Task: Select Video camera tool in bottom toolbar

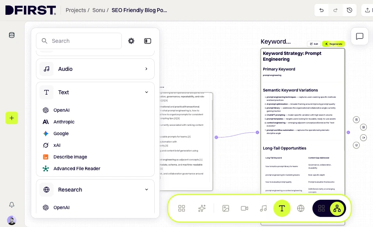Action: 245,208
